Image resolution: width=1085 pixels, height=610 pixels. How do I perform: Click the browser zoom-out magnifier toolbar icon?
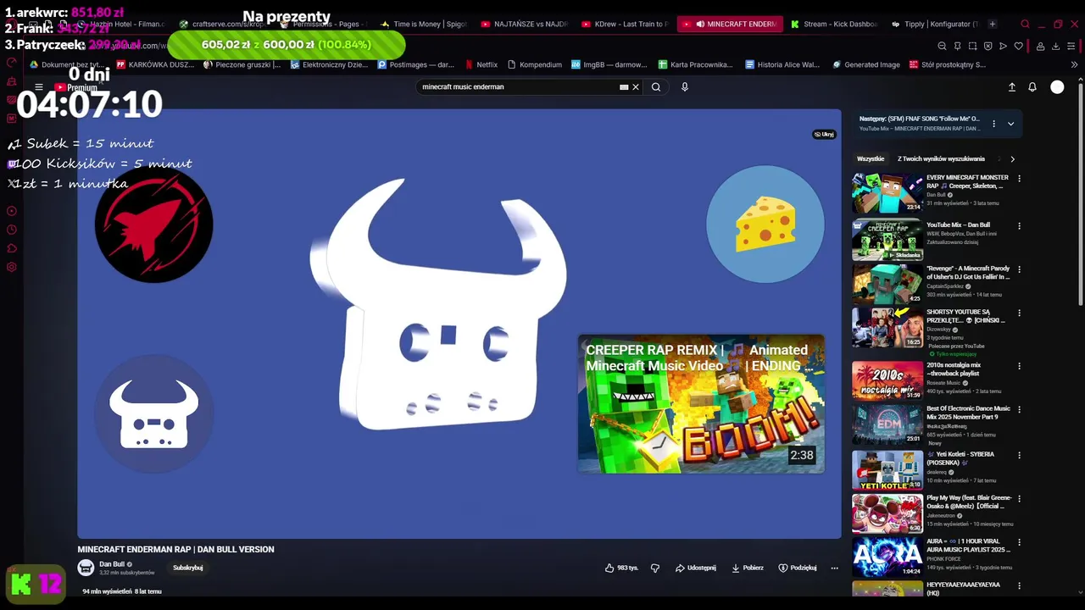click(x=942, y=46)
